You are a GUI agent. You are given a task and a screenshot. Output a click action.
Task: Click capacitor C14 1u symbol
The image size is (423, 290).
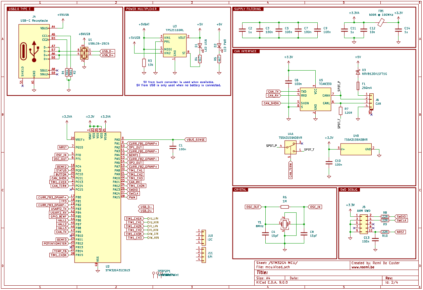[398, 30]
